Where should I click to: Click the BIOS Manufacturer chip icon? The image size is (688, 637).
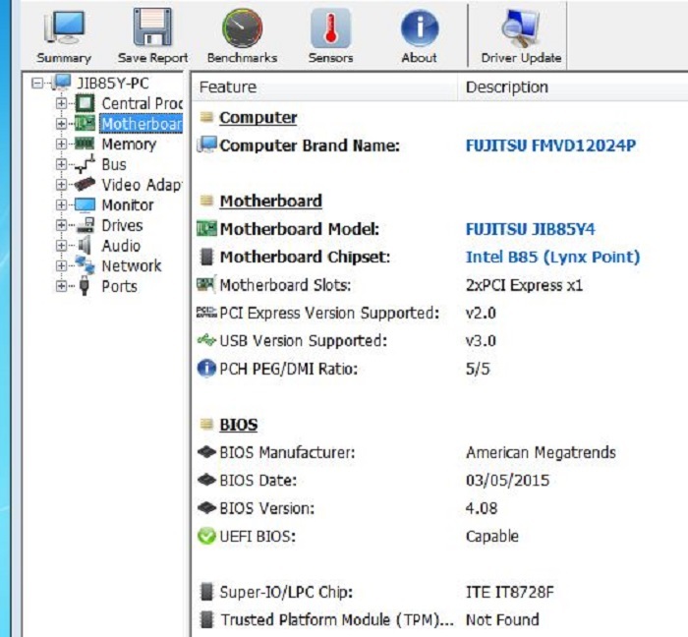pos(206,452)
